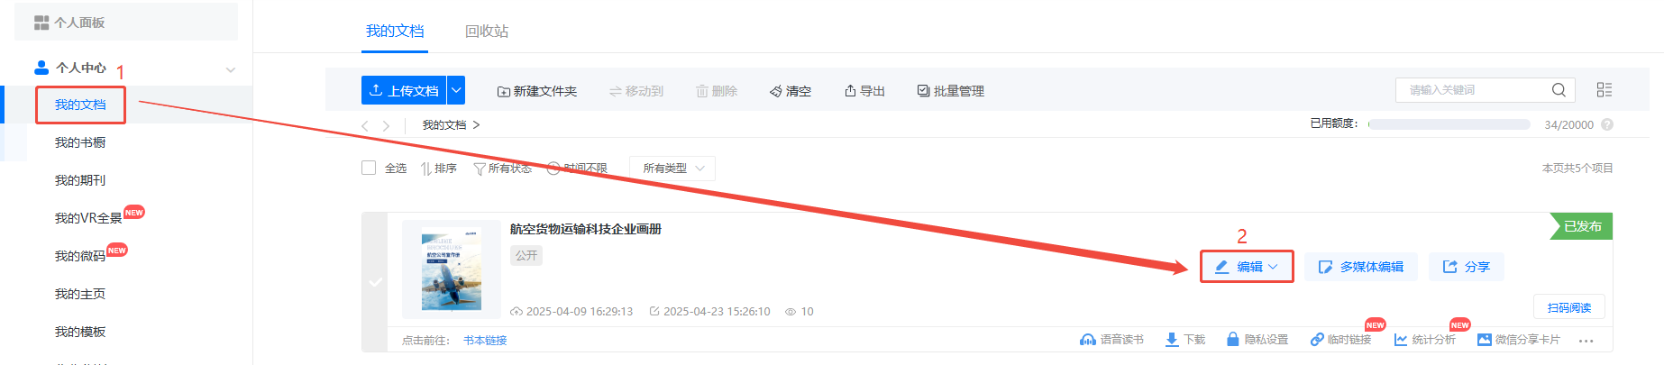
Task: Expand the 所有类型 type filter
Action: click(x=672, y=169)
